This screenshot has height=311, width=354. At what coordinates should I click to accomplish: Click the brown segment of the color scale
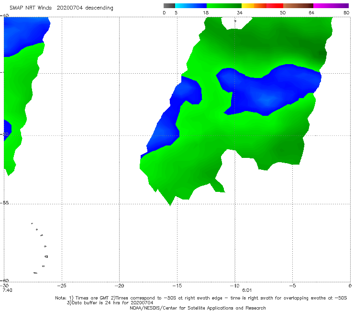tap(298, 6)
